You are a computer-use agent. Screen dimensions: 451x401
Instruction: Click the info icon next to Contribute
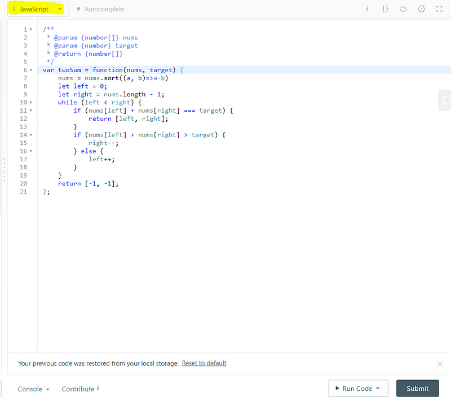[98, 389]
